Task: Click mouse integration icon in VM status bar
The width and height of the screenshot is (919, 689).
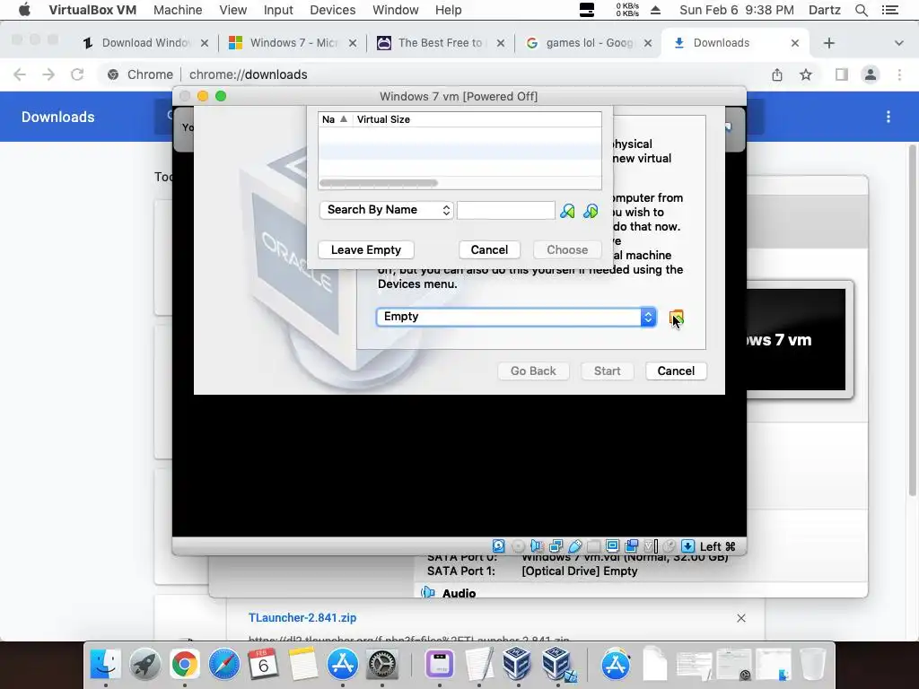Action: pos(669,546)
